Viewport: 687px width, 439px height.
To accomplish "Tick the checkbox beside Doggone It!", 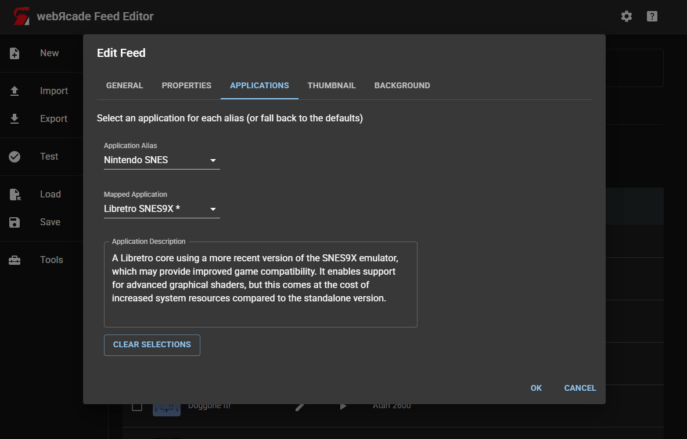I will point(137,406).
